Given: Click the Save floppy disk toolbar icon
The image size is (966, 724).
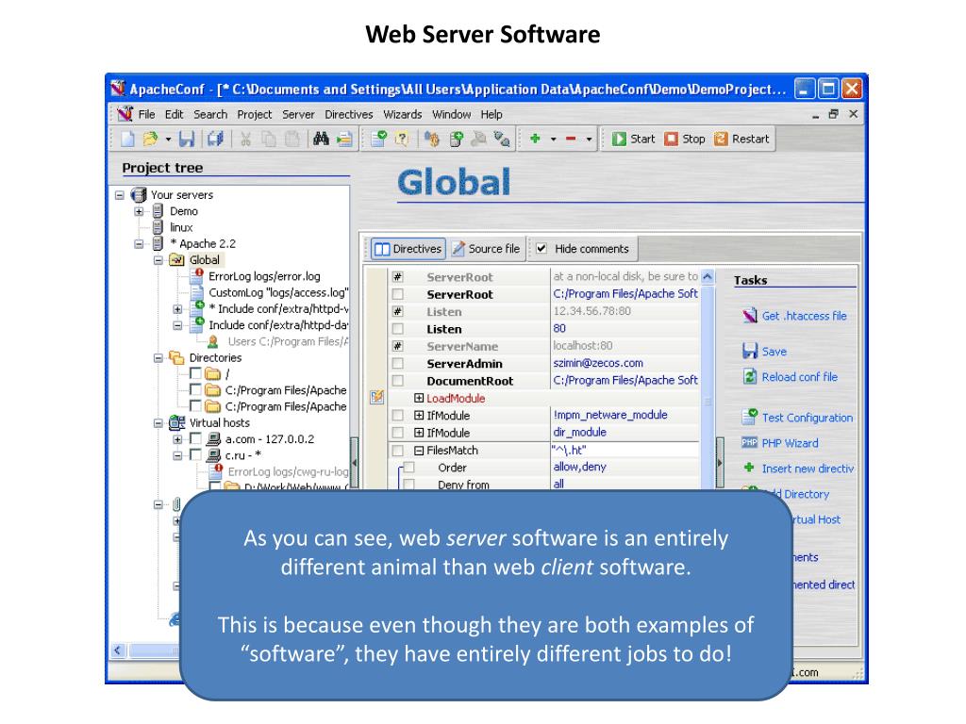Looking at the screenshot, I should (x=187, y=140).
